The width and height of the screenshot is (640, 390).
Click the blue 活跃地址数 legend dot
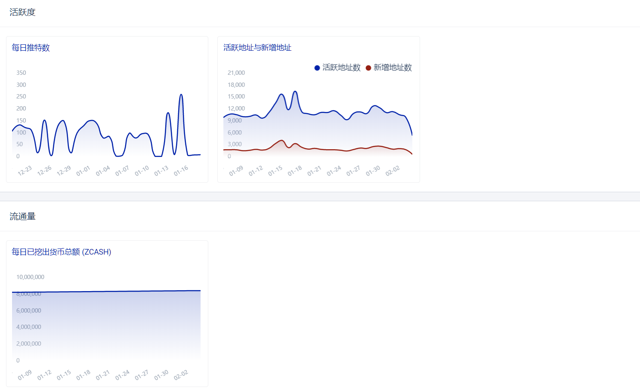pyautogui.click(x=317, y=68)
